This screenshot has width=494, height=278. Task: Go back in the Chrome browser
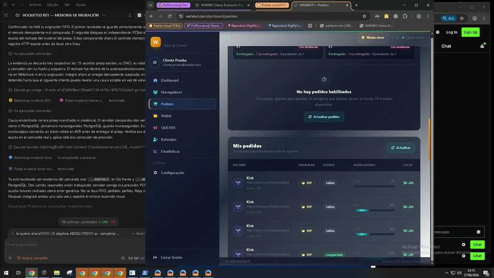(151, 16)
